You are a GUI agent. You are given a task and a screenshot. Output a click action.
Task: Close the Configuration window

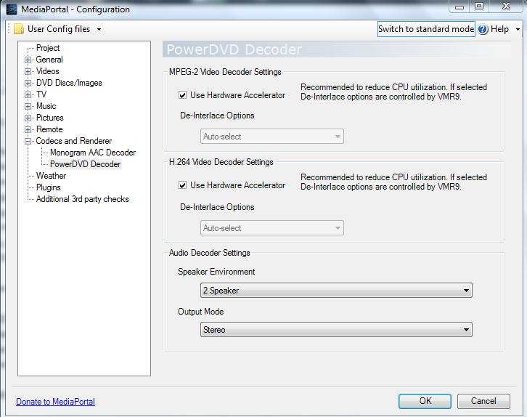[x=506, y=7]
